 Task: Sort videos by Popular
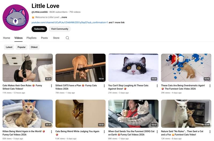(22, 47)
